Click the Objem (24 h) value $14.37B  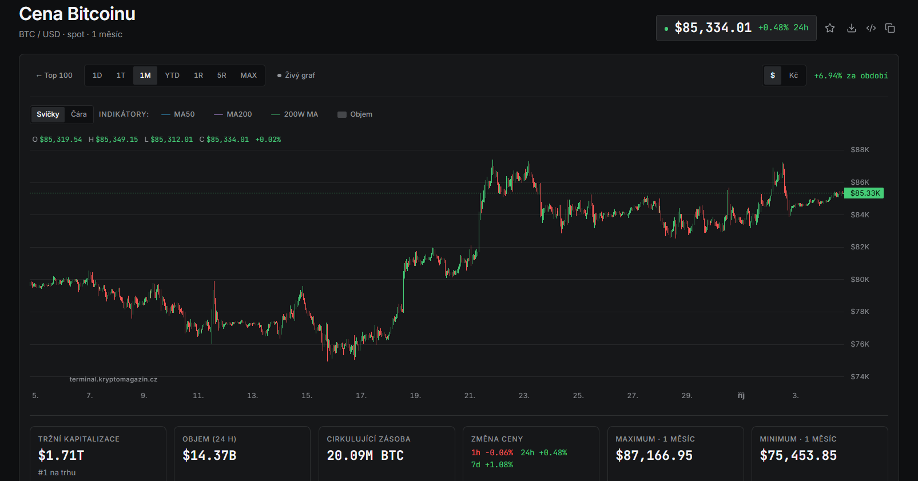point(209,455)
